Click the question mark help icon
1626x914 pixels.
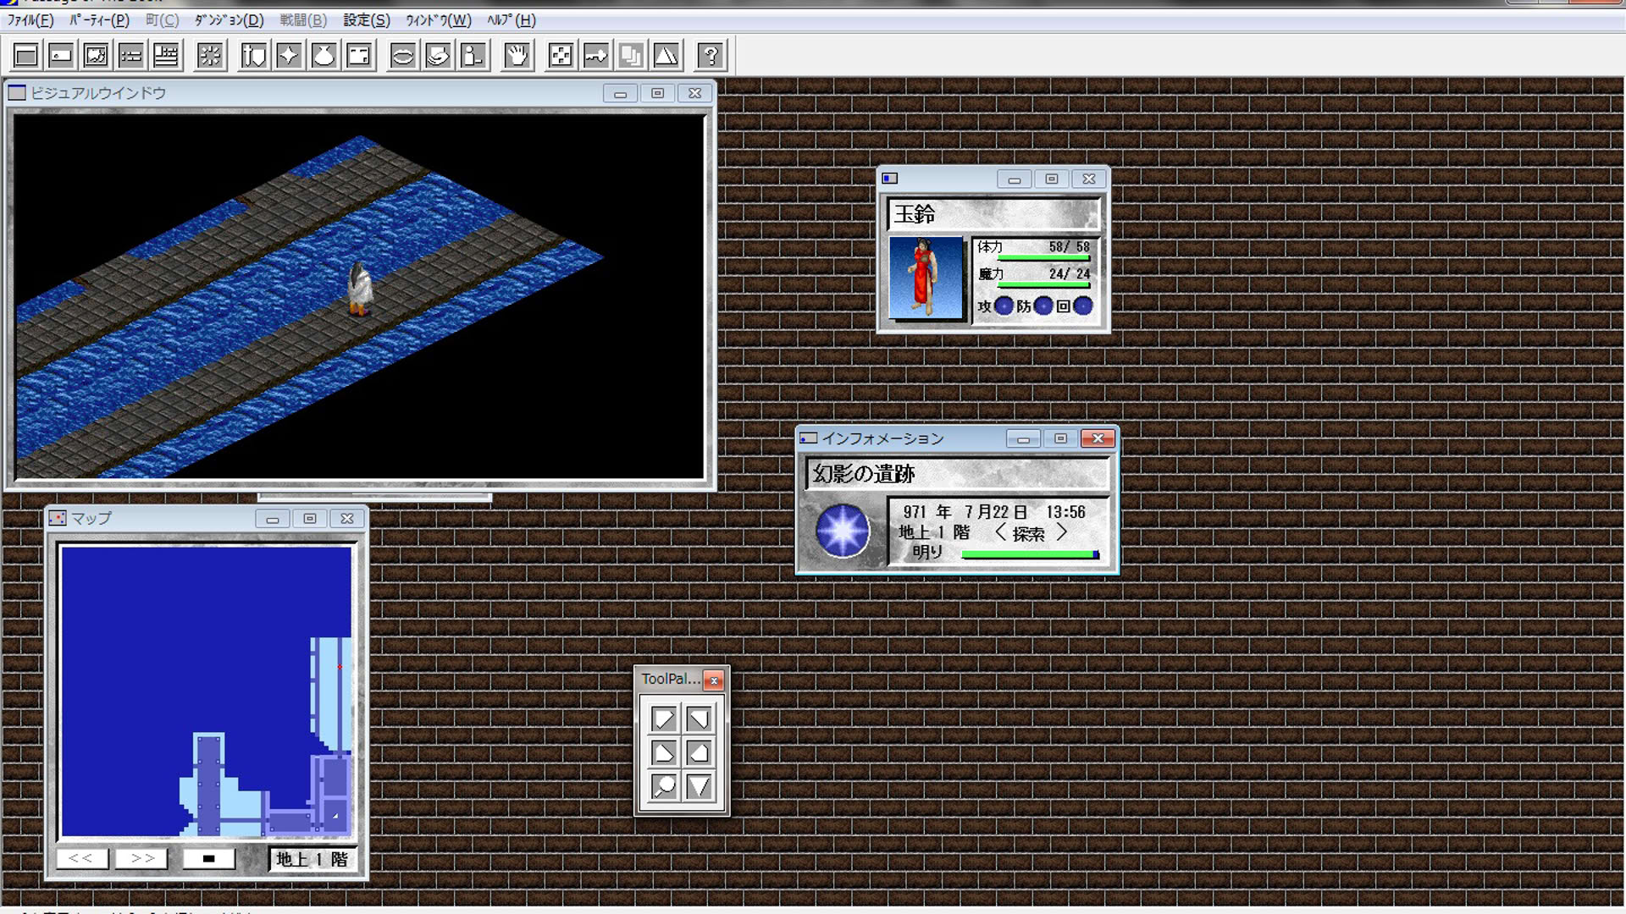tap(711, 56)
